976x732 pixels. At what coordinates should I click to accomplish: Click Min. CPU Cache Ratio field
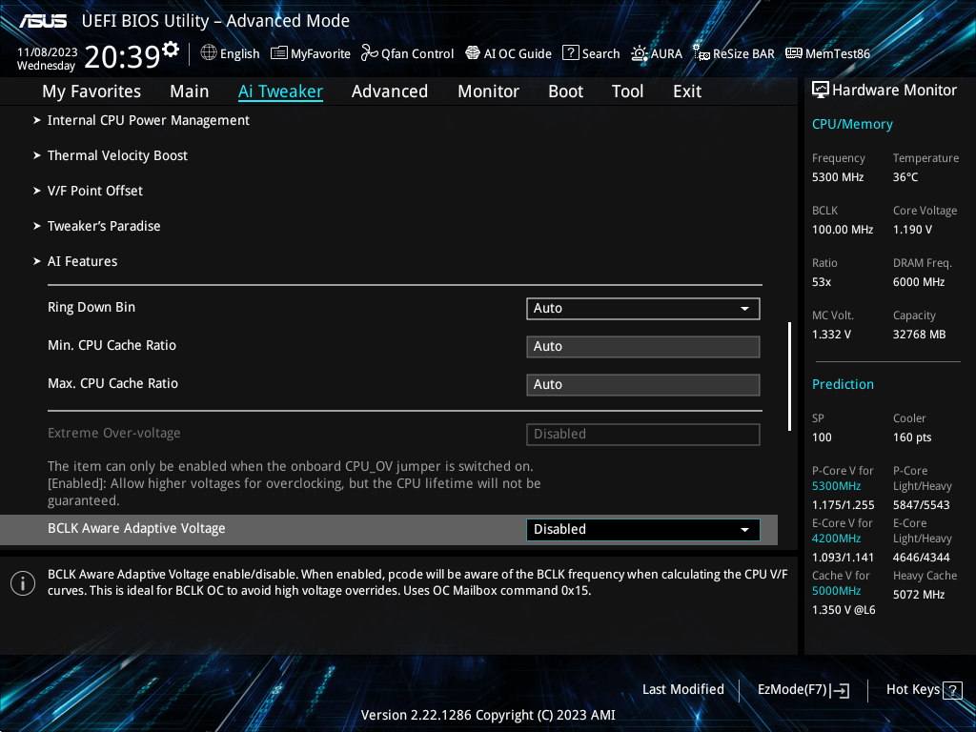643,347
